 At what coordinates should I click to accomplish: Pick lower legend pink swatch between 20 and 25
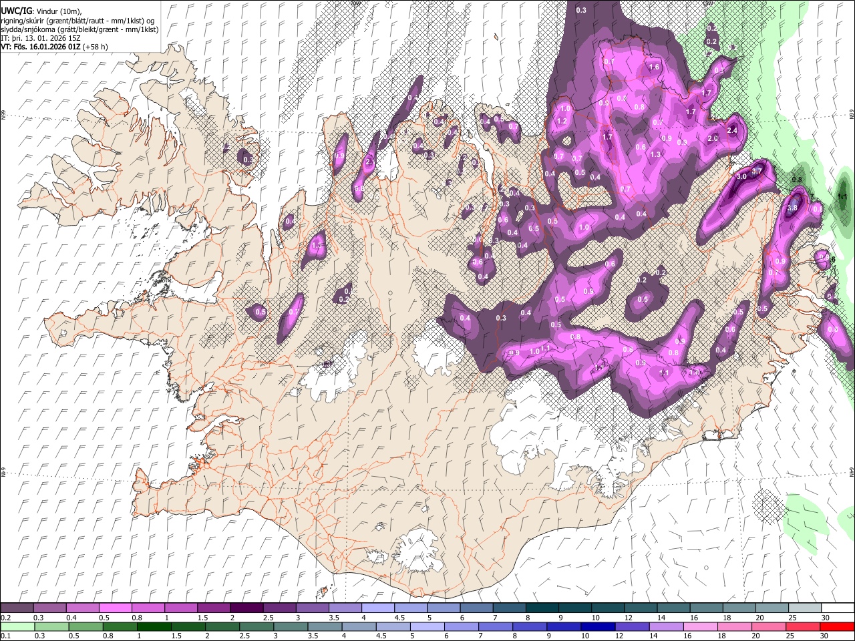pos(769,627)
